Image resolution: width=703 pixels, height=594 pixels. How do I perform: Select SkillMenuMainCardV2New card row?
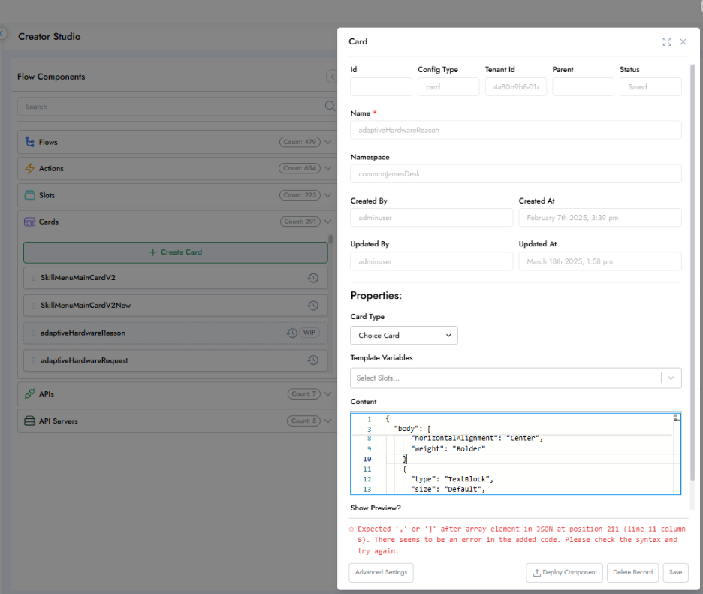[176, 306]
